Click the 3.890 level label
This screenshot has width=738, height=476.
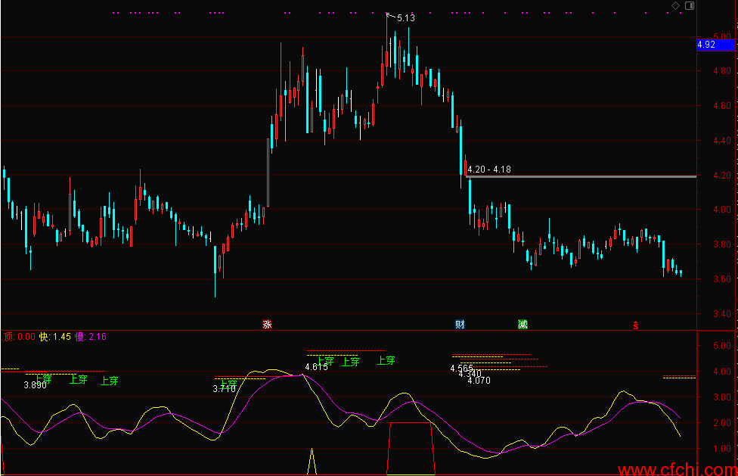36,385
